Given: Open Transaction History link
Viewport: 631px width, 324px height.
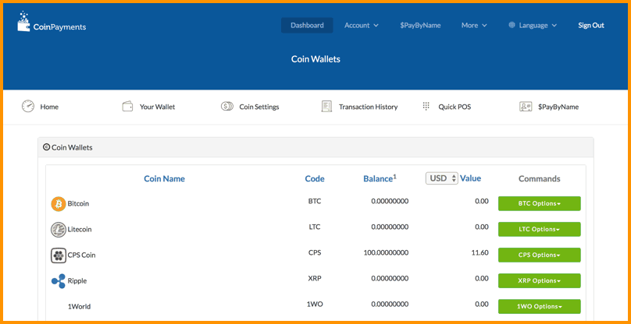Looking at the screenshot, I should (369, 107).
